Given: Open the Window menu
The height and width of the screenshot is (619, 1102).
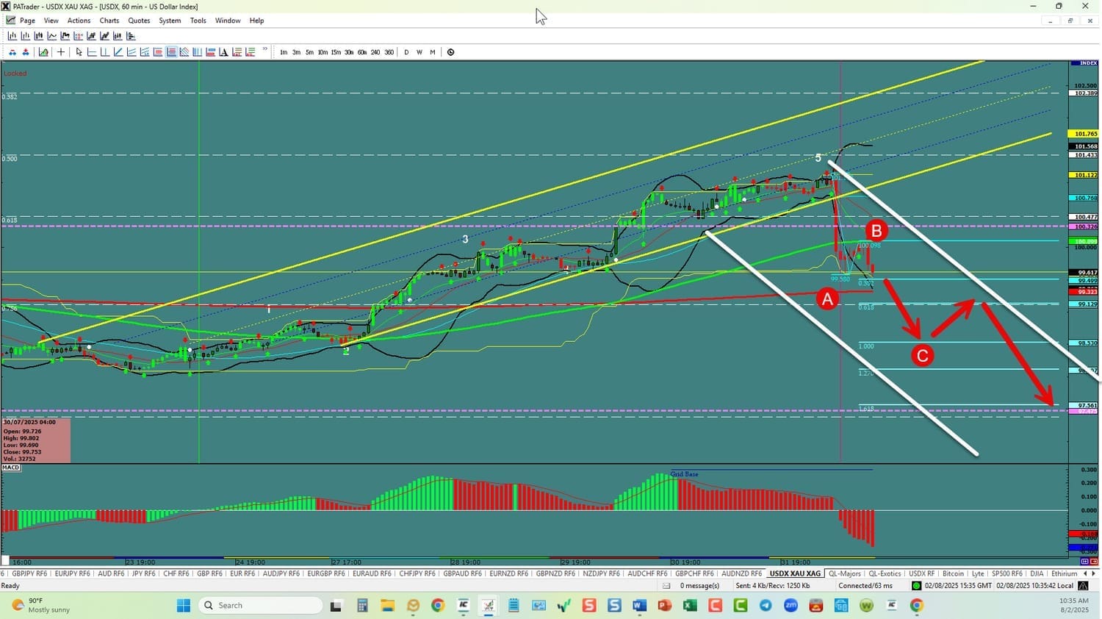Looking at the screenshot, I should tap(228, 21).
